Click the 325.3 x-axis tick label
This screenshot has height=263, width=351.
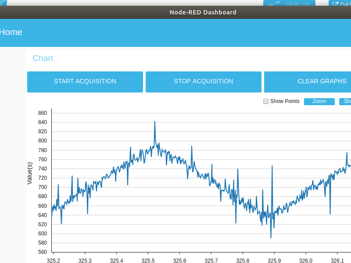(x=85, y=260)
